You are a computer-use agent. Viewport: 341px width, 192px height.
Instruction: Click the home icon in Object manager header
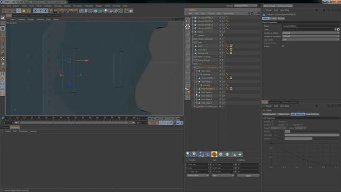[252, 13]
